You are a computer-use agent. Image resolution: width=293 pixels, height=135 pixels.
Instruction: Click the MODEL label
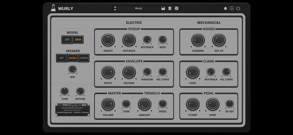point(72,33)
